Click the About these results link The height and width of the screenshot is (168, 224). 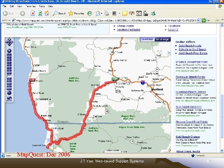[x=188, y=151]
